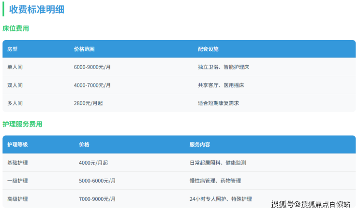Image resolution: width=358 pixels, height=212 pixels.
Task: Click the 4000元/月起 price cell
Action: tap(93, 163)
